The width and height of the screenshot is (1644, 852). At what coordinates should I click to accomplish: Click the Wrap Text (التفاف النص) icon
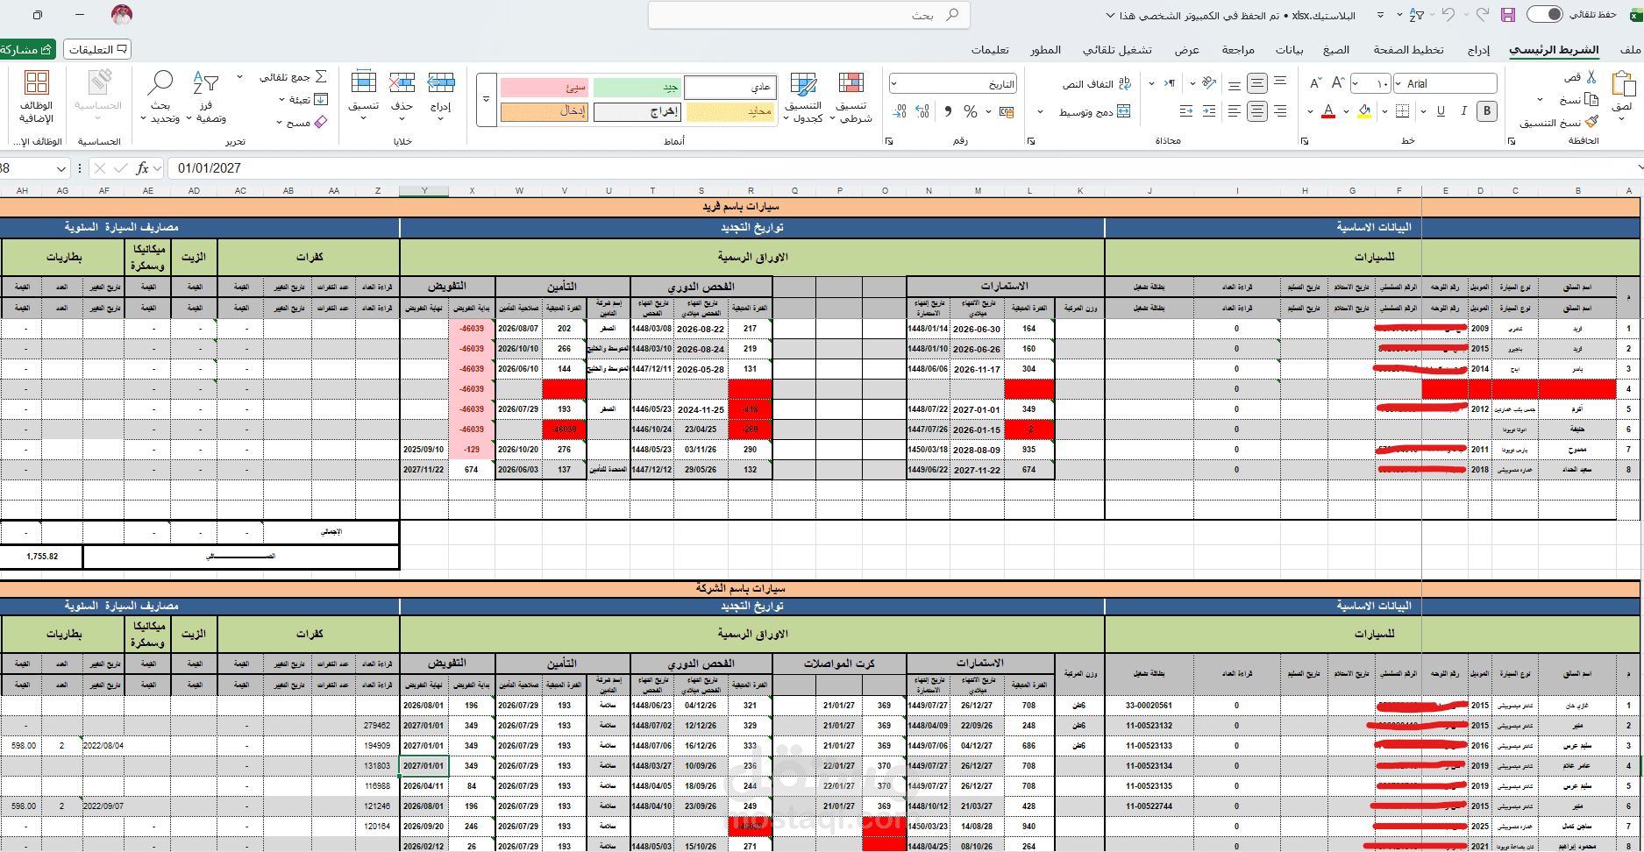(1125, 83)
